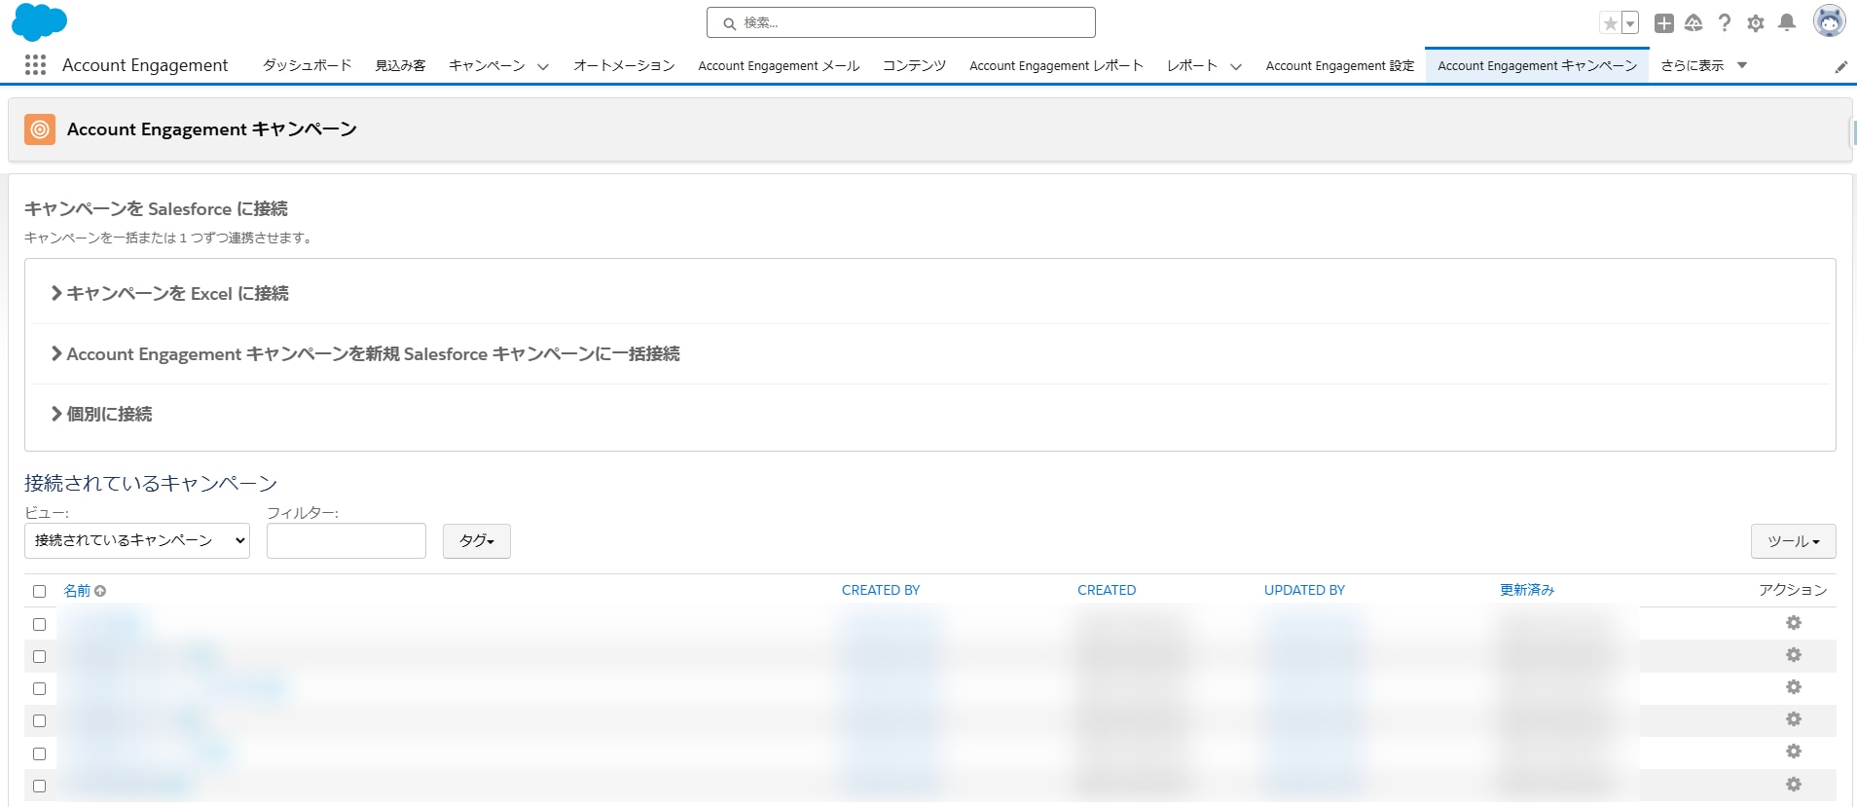
Task: Open the setup gear icon in header
Action: (x=1756, y=23)
